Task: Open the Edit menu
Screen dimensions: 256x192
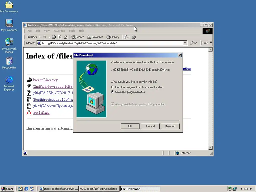Action: 38,31
